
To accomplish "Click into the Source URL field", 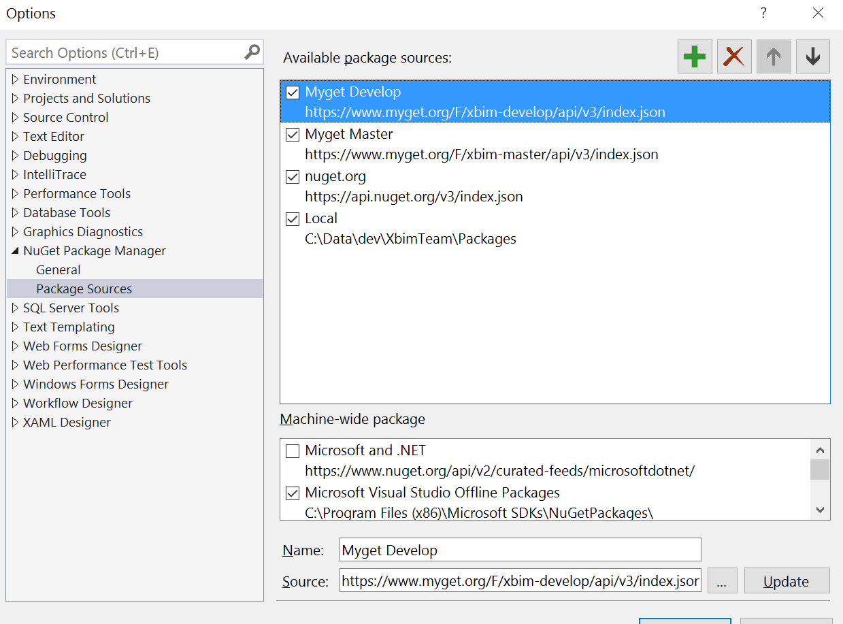I will click(x=520, y=580).
